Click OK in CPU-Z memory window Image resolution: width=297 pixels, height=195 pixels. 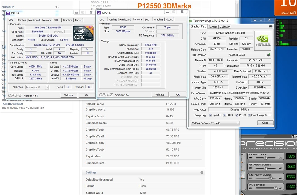(178, 94)
